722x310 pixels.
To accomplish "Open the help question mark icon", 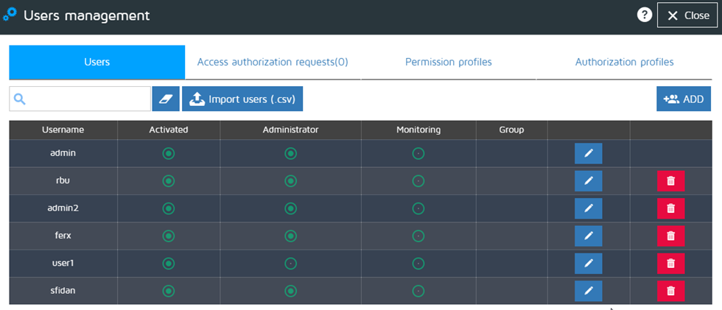I will (645, 15).
